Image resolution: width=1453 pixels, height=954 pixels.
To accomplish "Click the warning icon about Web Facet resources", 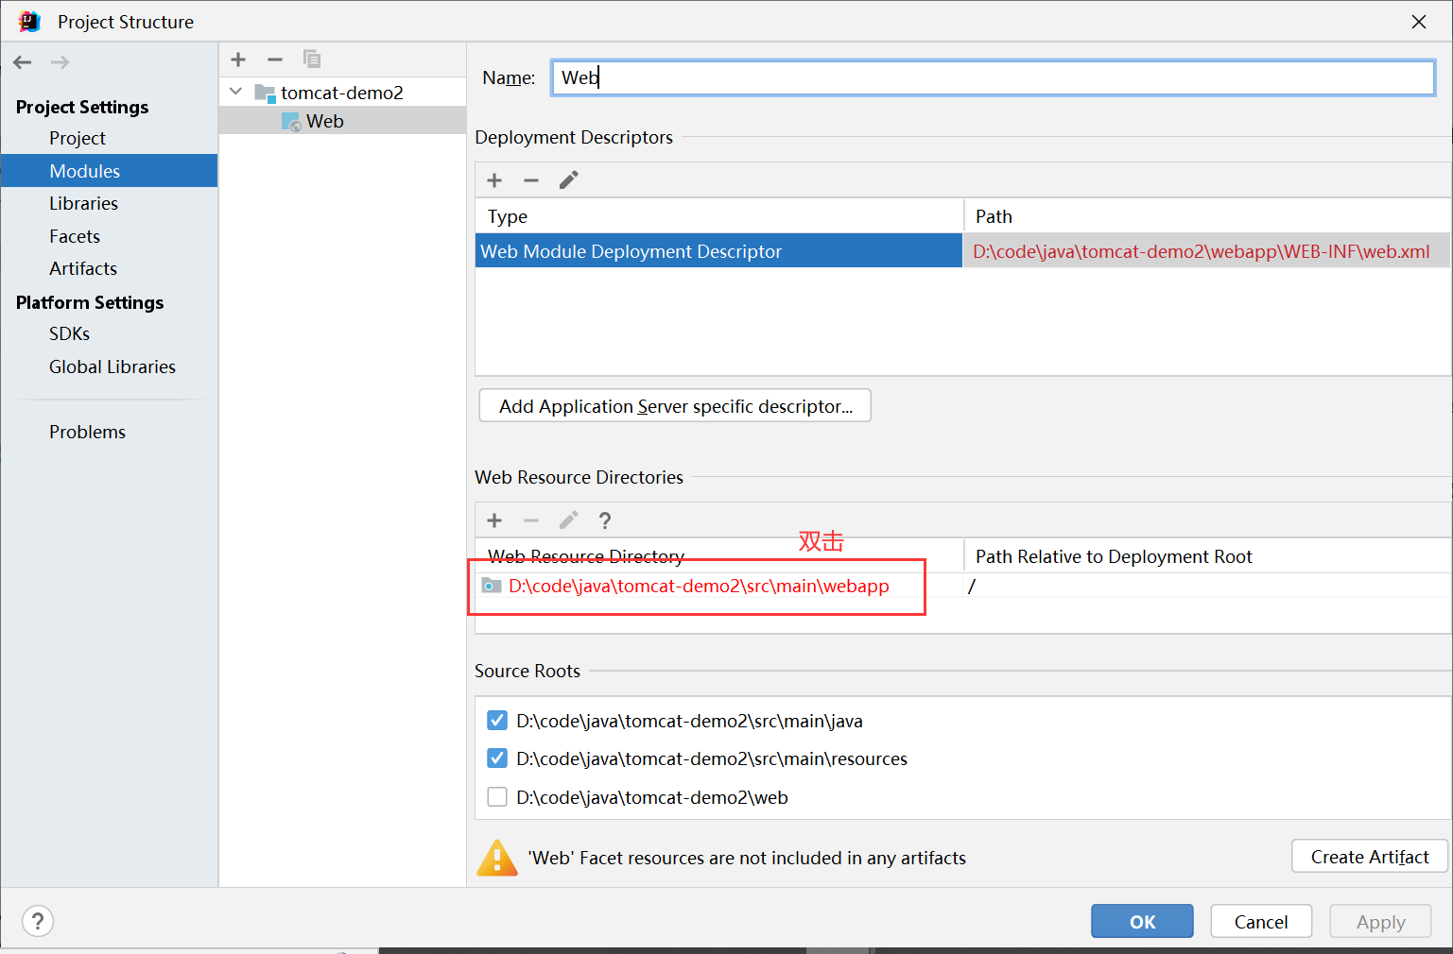I will click(497, 858).
